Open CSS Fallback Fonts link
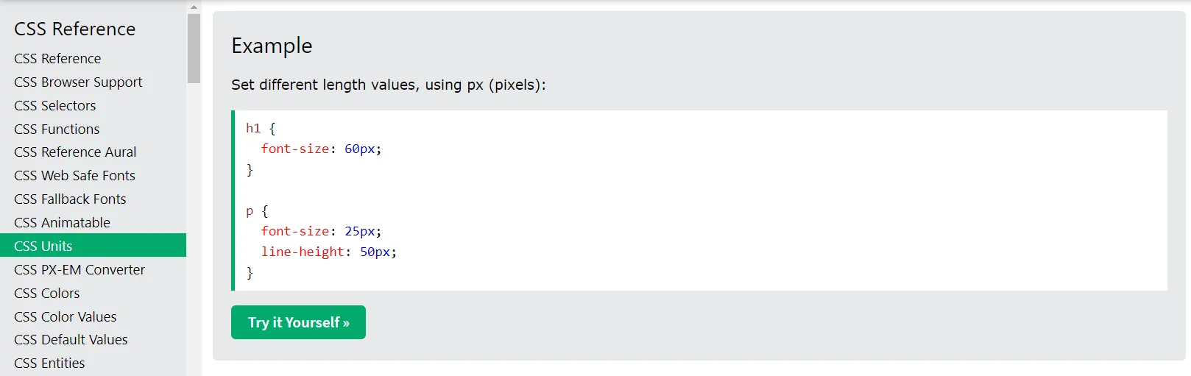1191x376 pixels. [70, 199]
